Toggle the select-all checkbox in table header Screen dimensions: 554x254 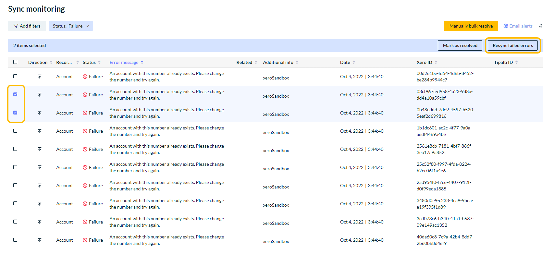click(x=15, y=62)
